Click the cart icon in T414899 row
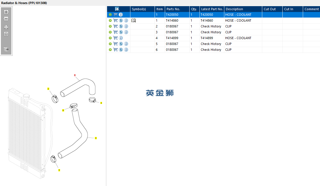Image resolution: width=320 pixels, height=186 pixels. pos(116,38)
